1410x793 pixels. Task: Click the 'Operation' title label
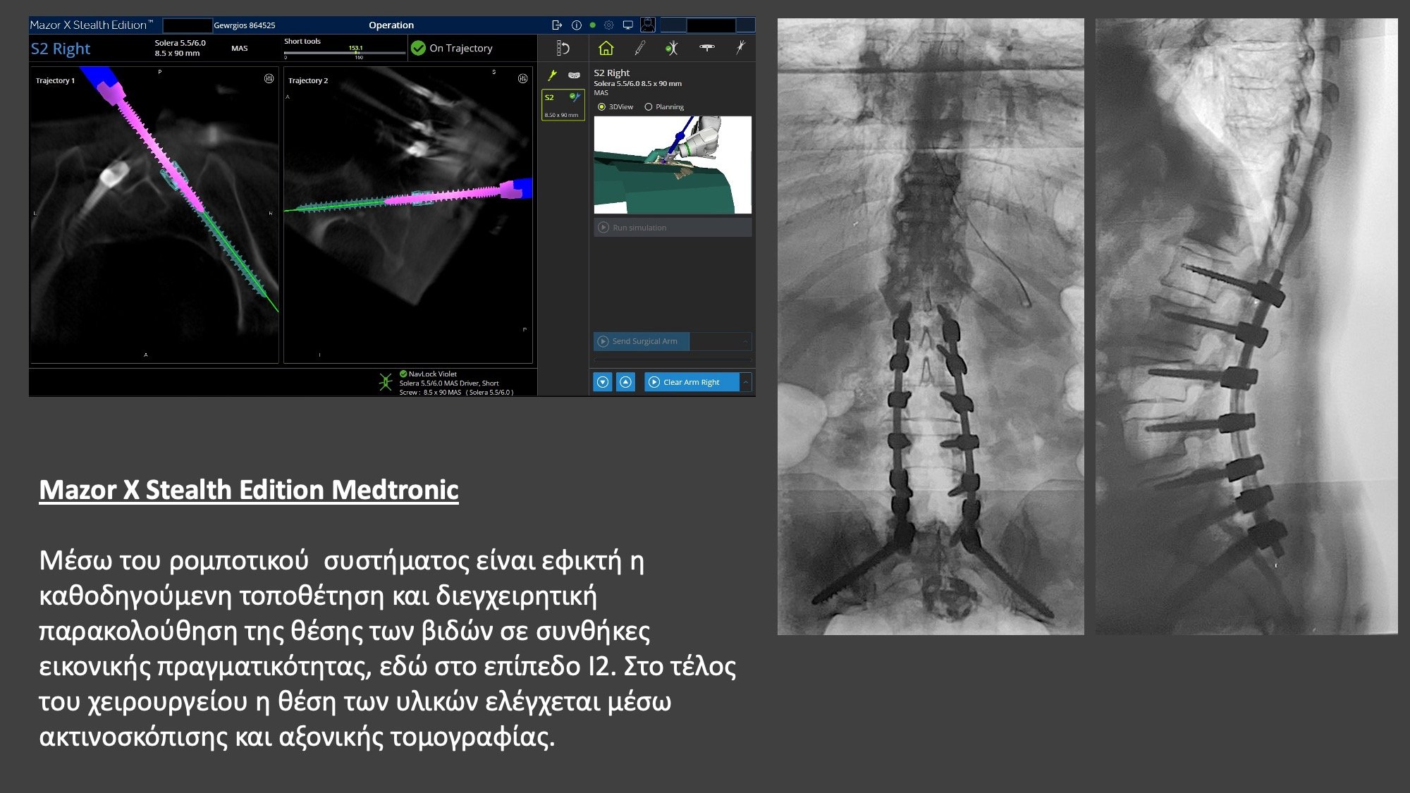click(391, 25)
